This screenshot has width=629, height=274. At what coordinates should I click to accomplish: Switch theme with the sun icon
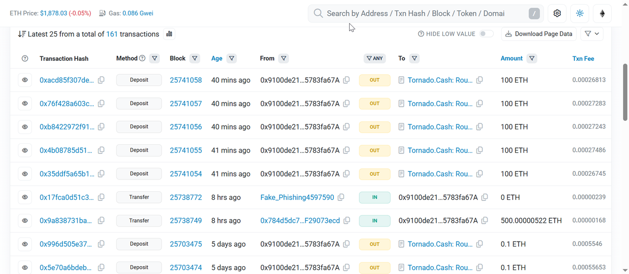tap(580, 14)
